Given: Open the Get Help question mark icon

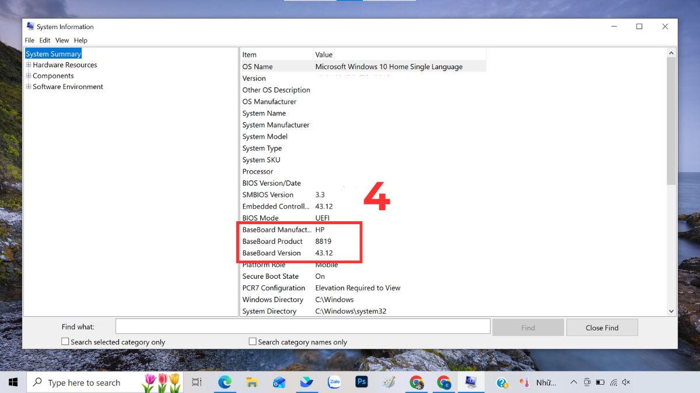Looking at the screenshot, I should click(x=502, y=383).
